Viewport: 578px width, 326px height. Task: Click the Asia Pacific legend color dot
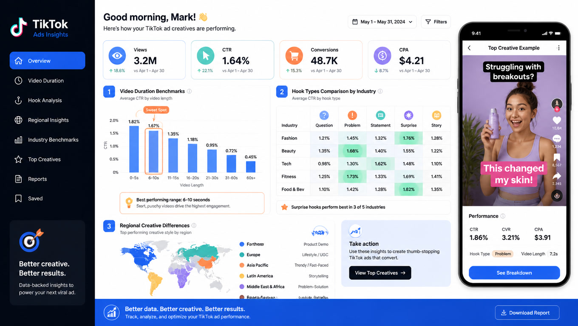[242, 265]
